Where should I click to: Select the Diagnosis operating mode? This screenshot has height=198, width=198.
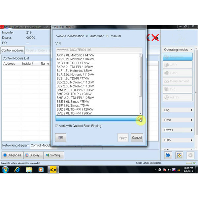pos(178,57)
